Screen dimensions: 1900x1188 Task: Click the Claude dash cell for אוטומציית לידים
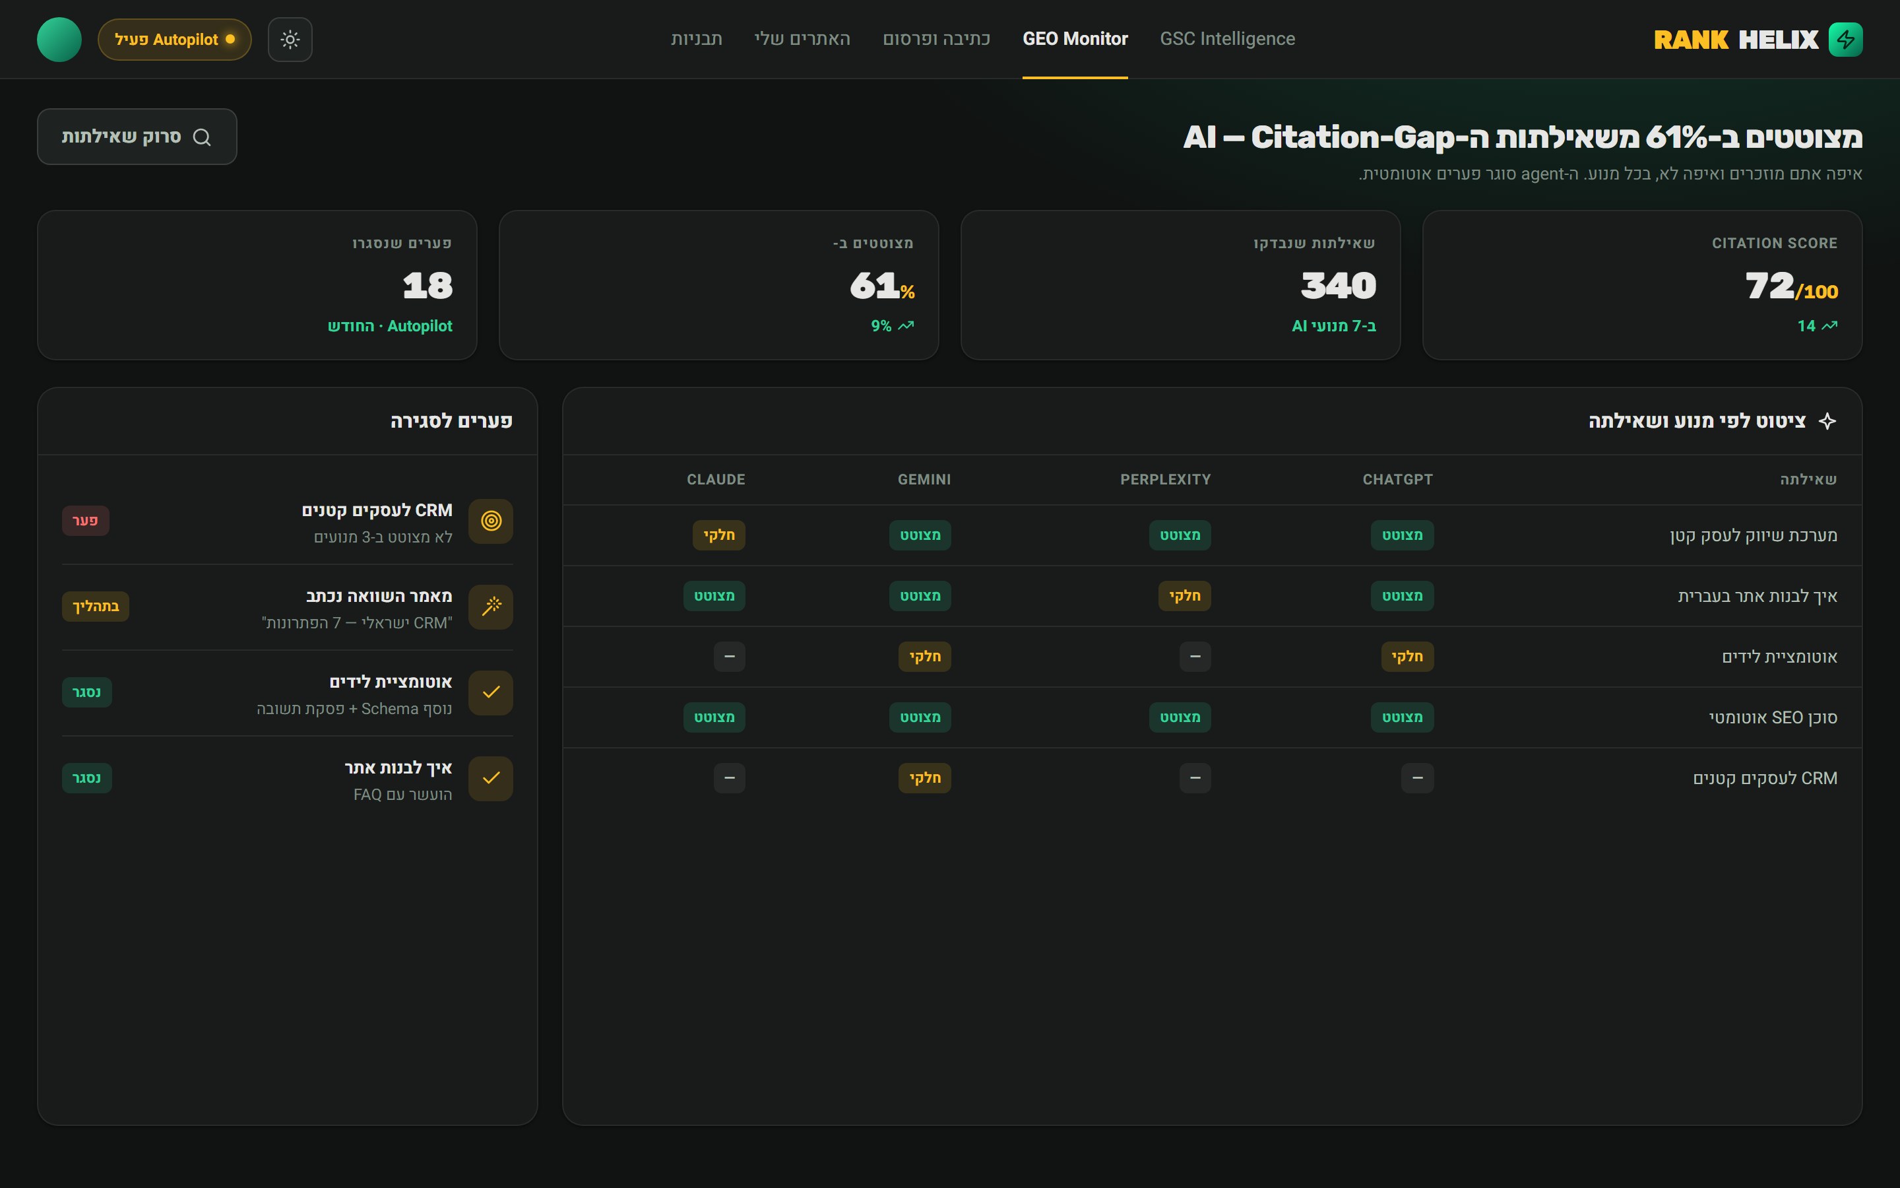coord(730,657)
